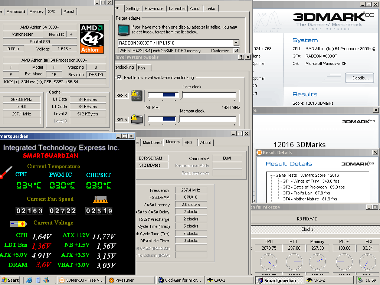Click the Details... button in 3DMark03
Screen dimensions: 380x285
(359, 78)
